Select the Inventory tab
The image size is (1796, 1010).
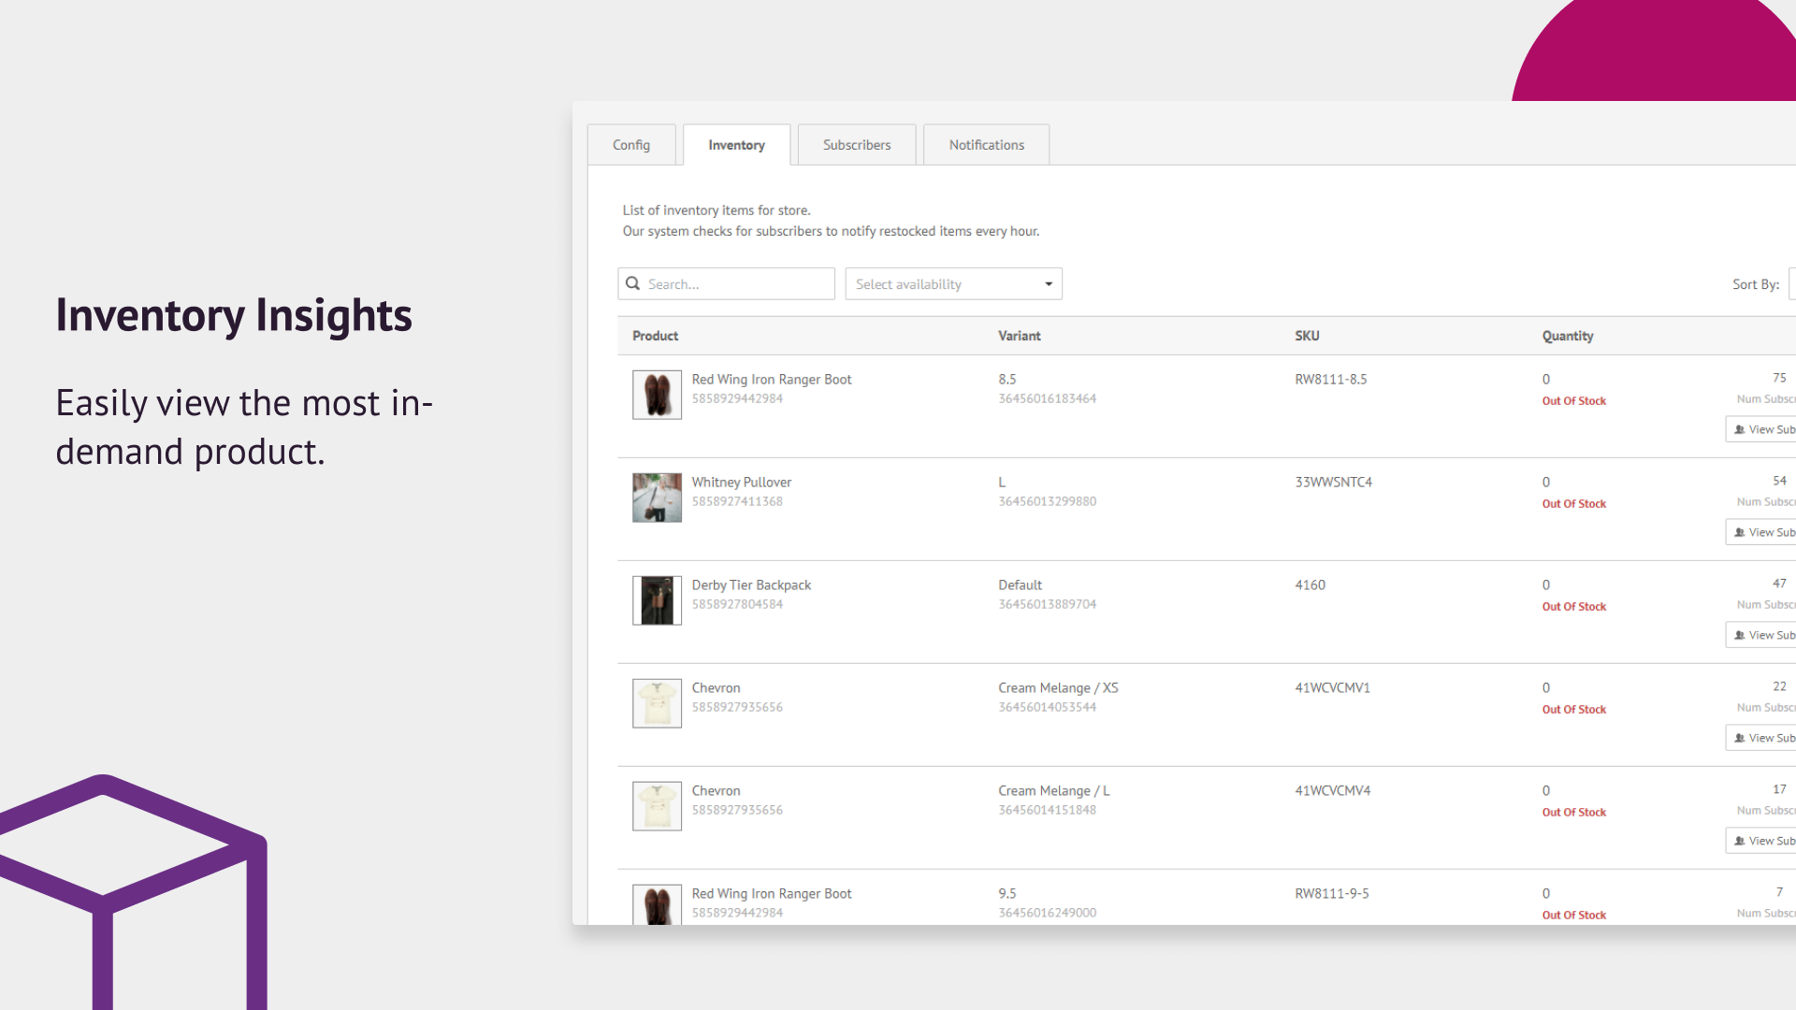pyautogui.click(x=736, y=145)
